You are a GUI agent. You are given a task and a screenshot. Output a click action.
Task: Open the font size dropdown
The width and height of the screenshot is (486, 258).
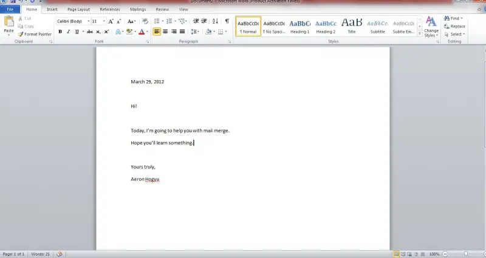click(x=104, y=21)
